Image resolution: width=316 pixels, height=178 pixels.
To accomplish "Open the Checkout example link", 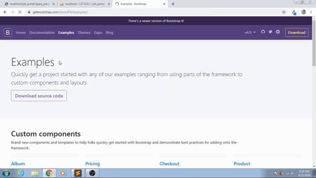I will click(169, 164).
